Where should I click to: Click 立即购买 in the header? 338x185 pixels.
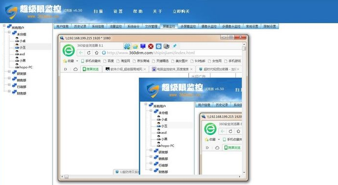coord(181,11)
